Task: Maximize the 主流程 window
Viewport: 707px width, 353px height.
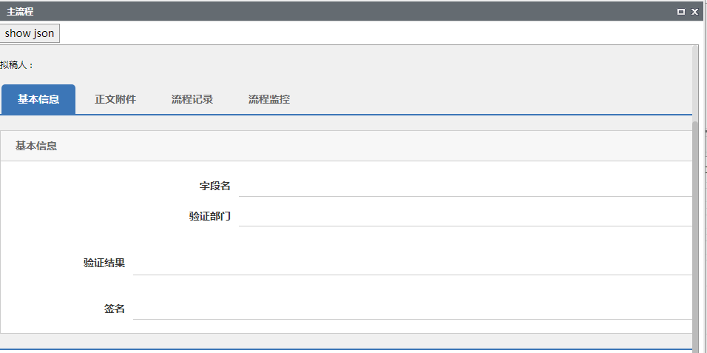Action: [x=681, y=12]
